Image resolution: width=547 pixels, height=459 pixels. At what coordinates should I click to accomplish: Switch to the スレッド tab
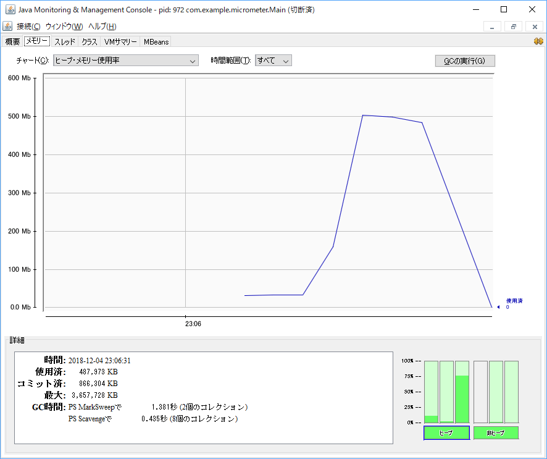pyautogui.click(x=65, y=42)
